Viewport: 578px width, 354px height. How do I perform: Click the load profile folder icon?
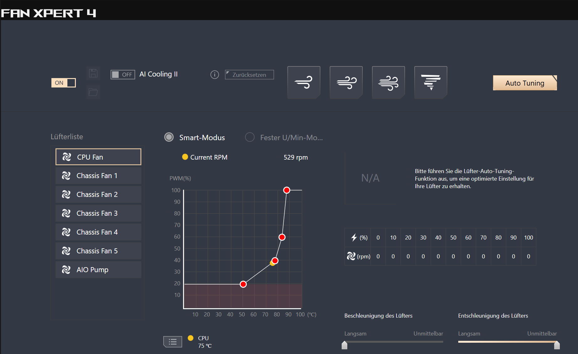[x=93, y=92]
